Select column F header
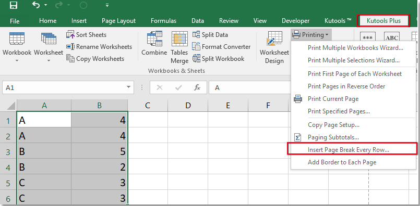This screenshot has width=420, height=206. pos(268,106)
